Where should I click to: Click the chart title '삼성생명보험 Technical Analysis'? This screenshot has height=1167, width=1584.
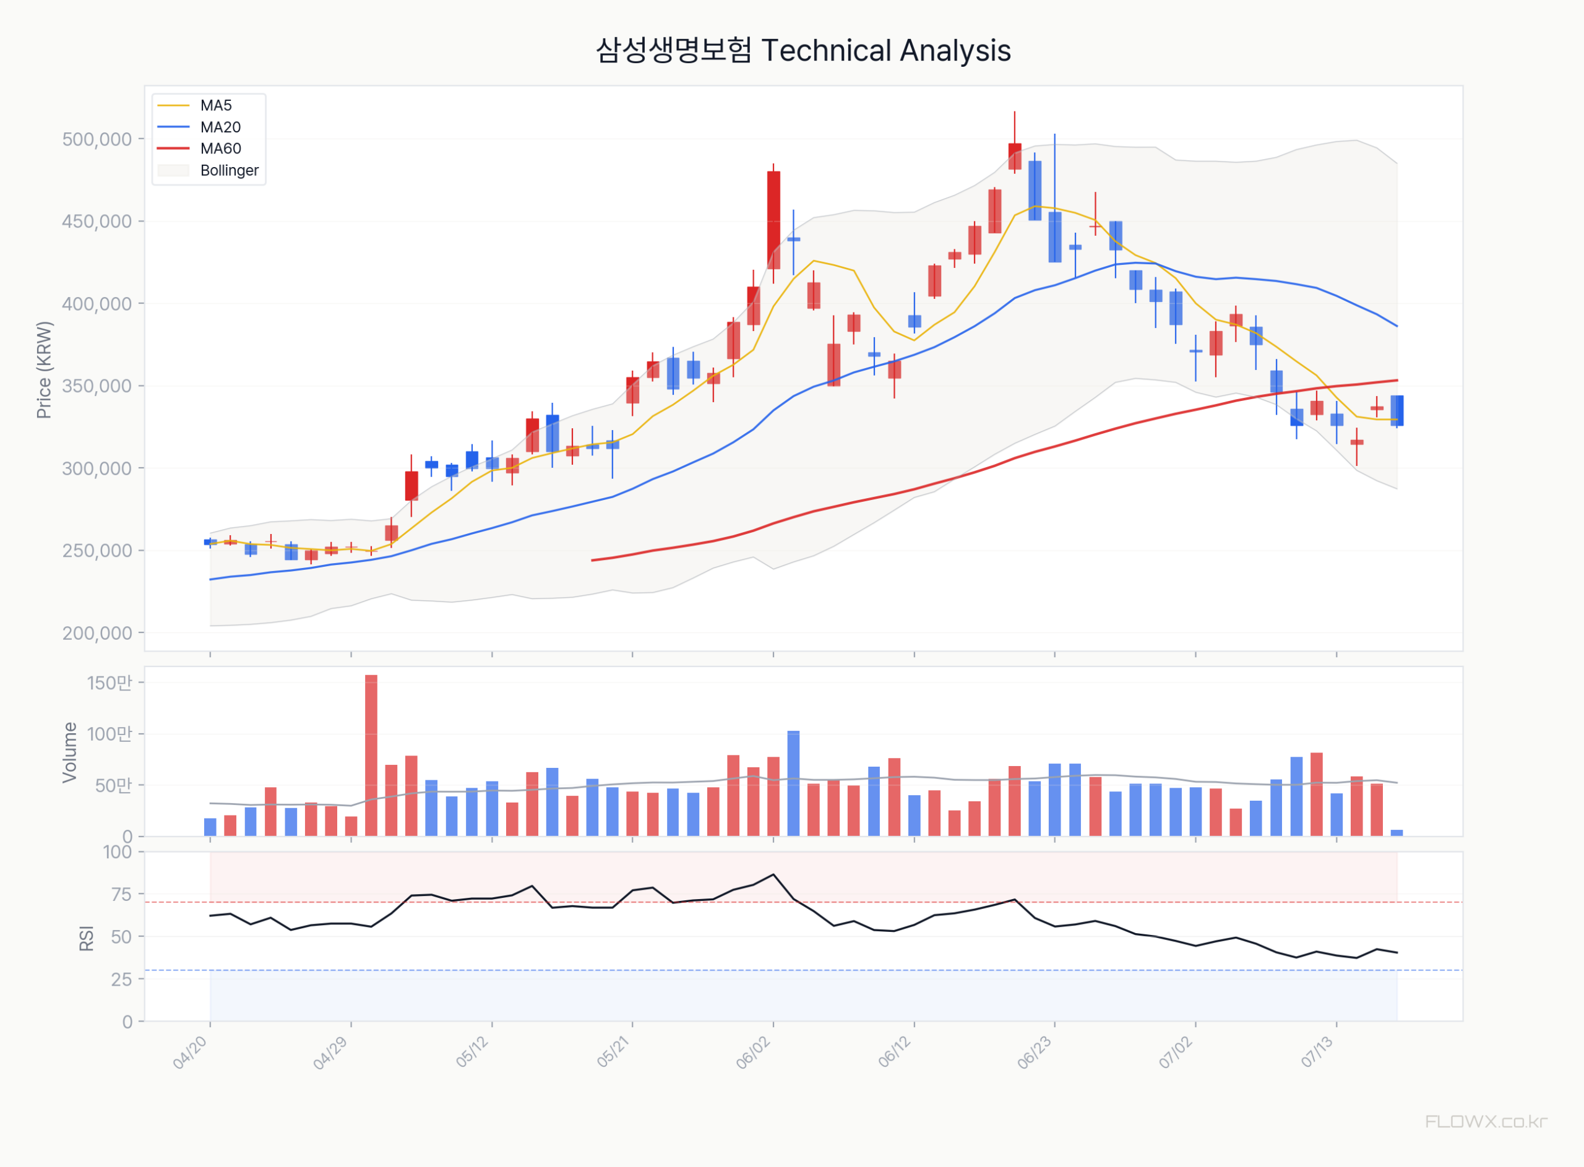tap(803, 51)
